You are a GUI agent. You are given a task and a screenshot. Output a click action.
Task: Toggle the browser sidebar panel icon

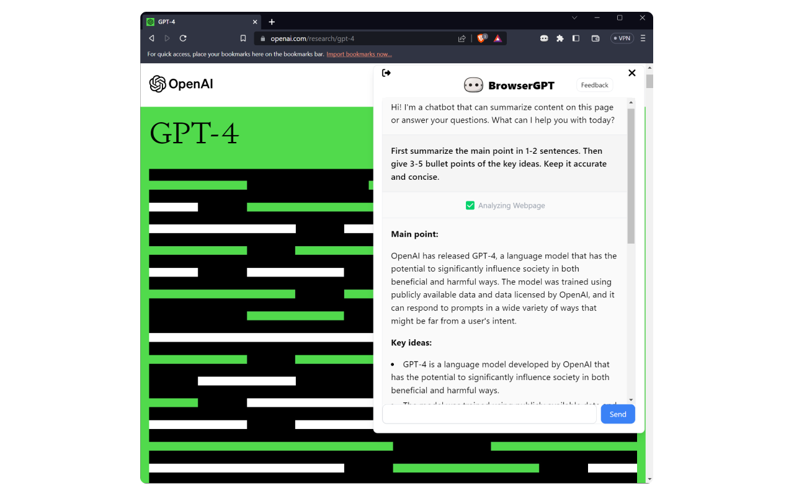pyautogui.click(x=576, y=38)
